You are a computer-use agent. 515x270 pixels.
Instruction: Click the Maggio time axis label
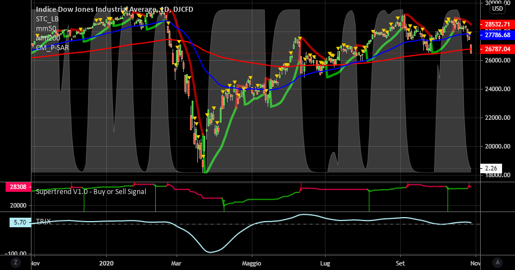[251, 263]
